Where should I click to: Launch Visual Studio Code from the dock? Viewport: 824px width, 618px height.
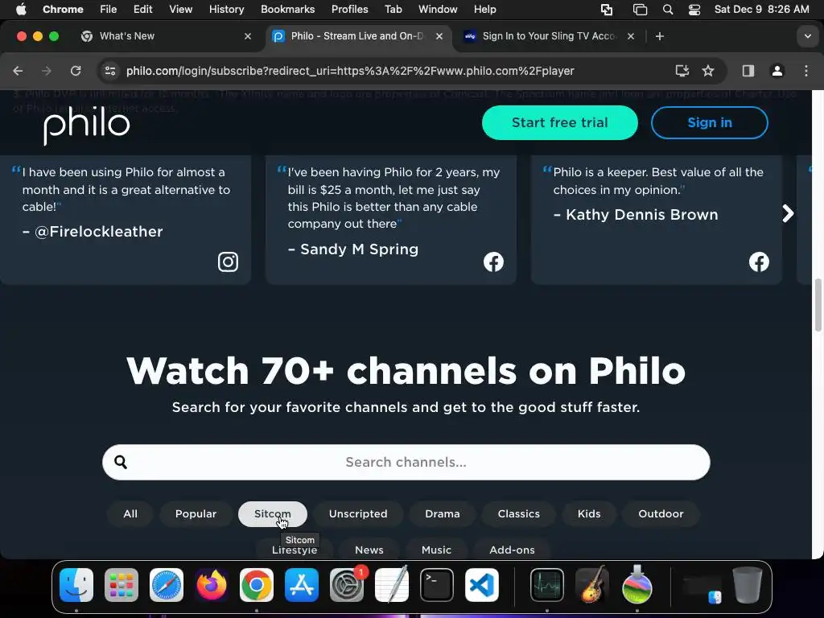click(482, 585)
